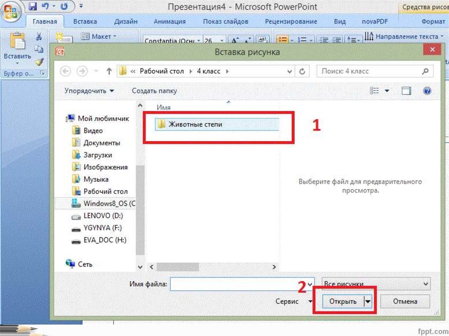
Task: Click the Office button logo
Action: 11,12
